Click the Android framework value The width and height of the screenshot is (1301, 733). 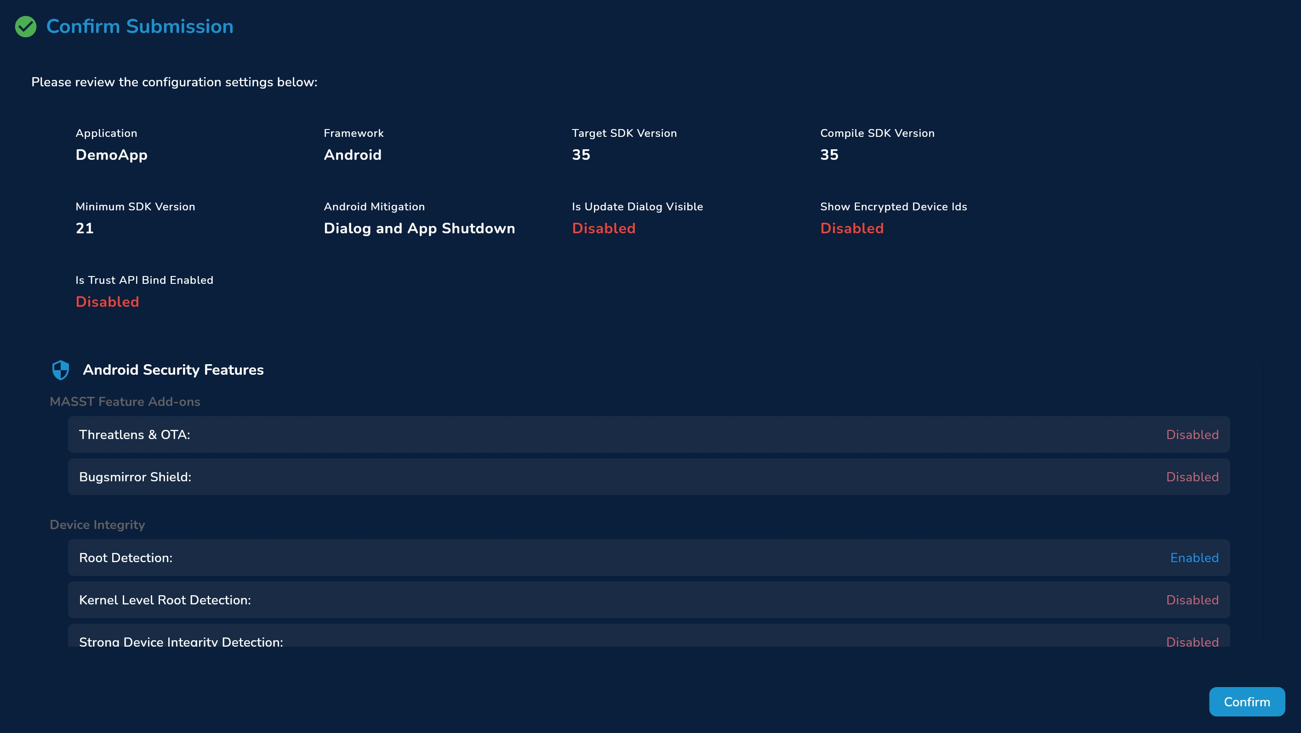coord(353,155)
